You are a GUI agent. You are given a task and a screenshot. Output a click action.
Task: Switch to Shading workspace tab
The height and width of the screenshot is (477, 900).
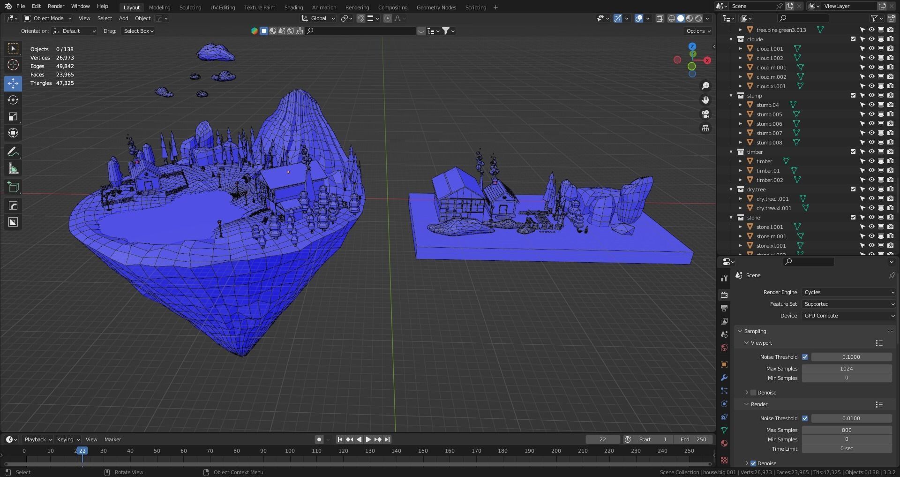click(x=293, y=8)
